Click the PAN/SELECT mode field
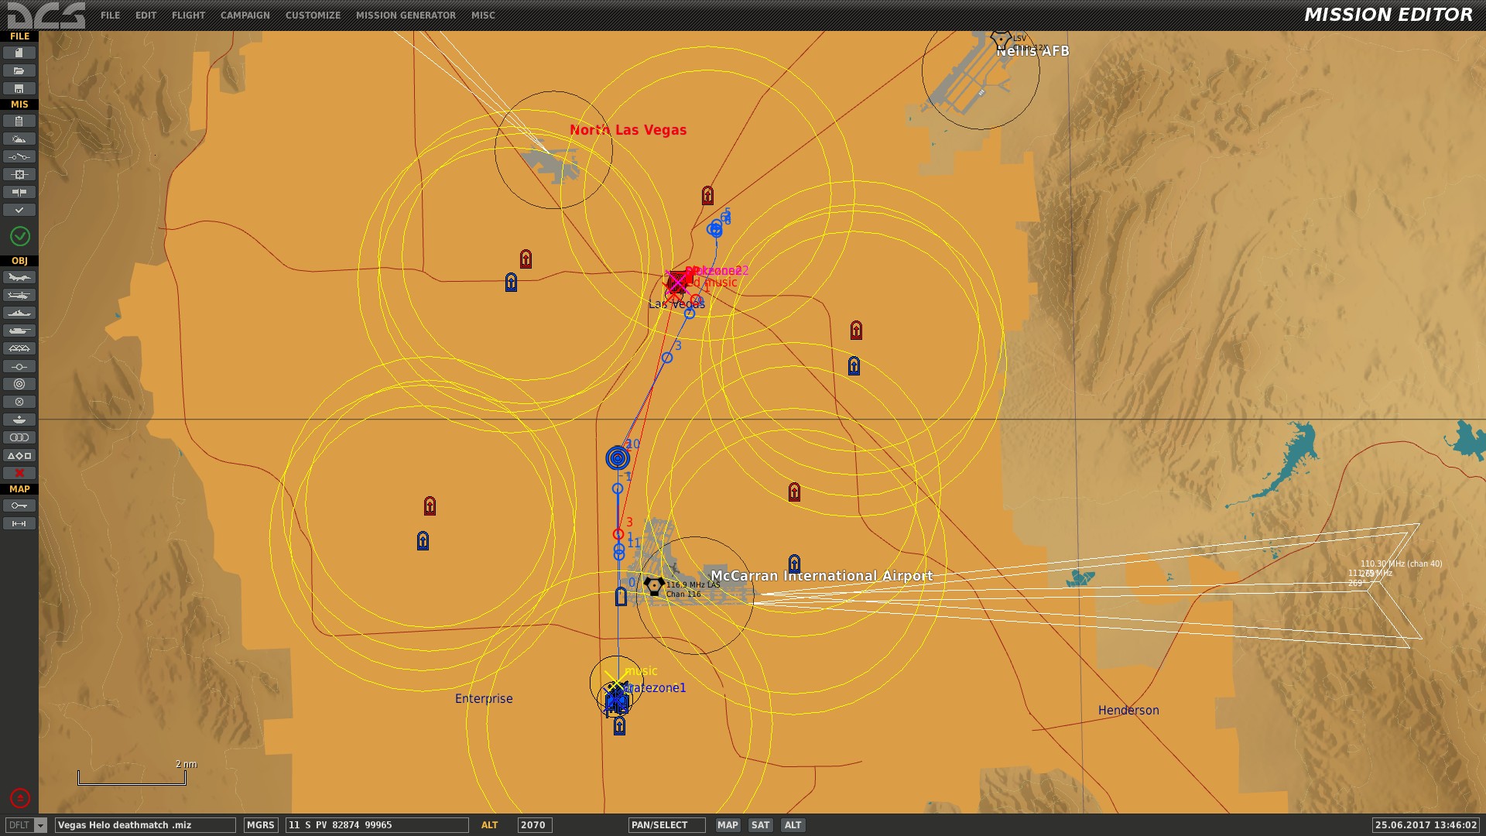Image resolution: width=1486 pixels, height=836 pixels. [666, 825]
